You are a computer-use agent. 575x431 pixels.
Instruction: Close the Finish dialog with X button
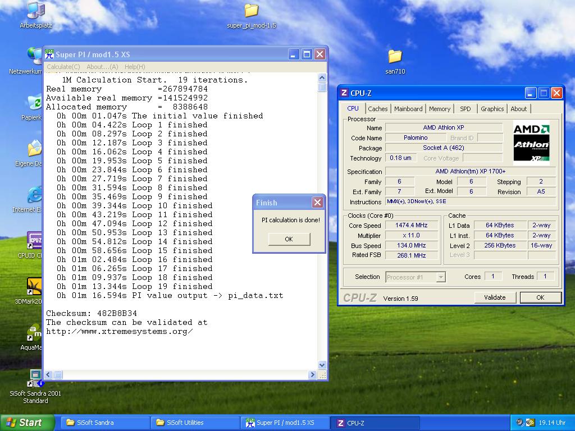[x=317, y=203]
